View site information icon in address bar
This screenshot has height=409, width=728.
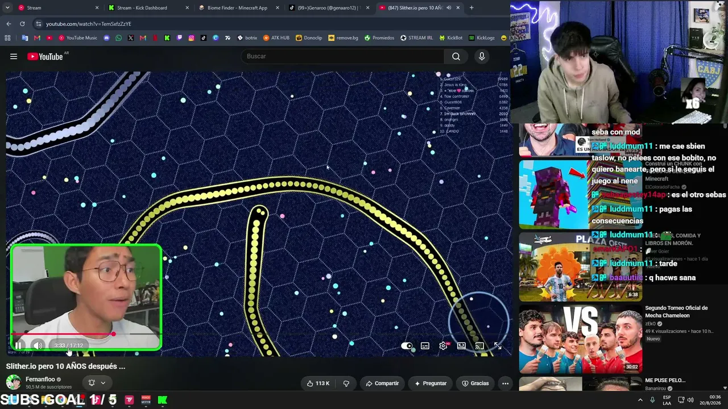pyautogui.click(x=38, y=24)
